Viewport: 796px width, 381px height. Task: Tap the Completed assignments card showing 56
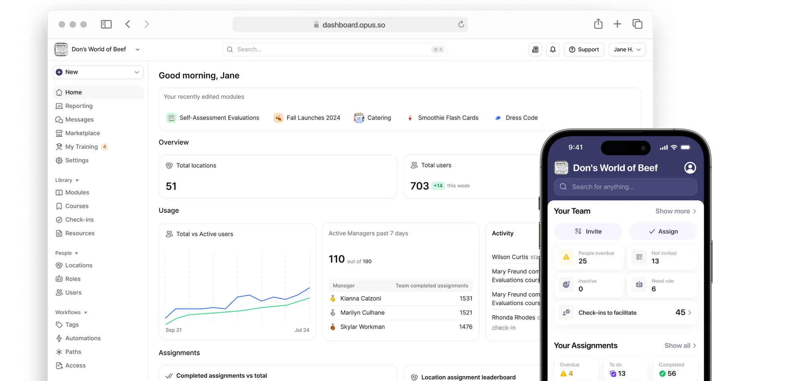(675, 369)
